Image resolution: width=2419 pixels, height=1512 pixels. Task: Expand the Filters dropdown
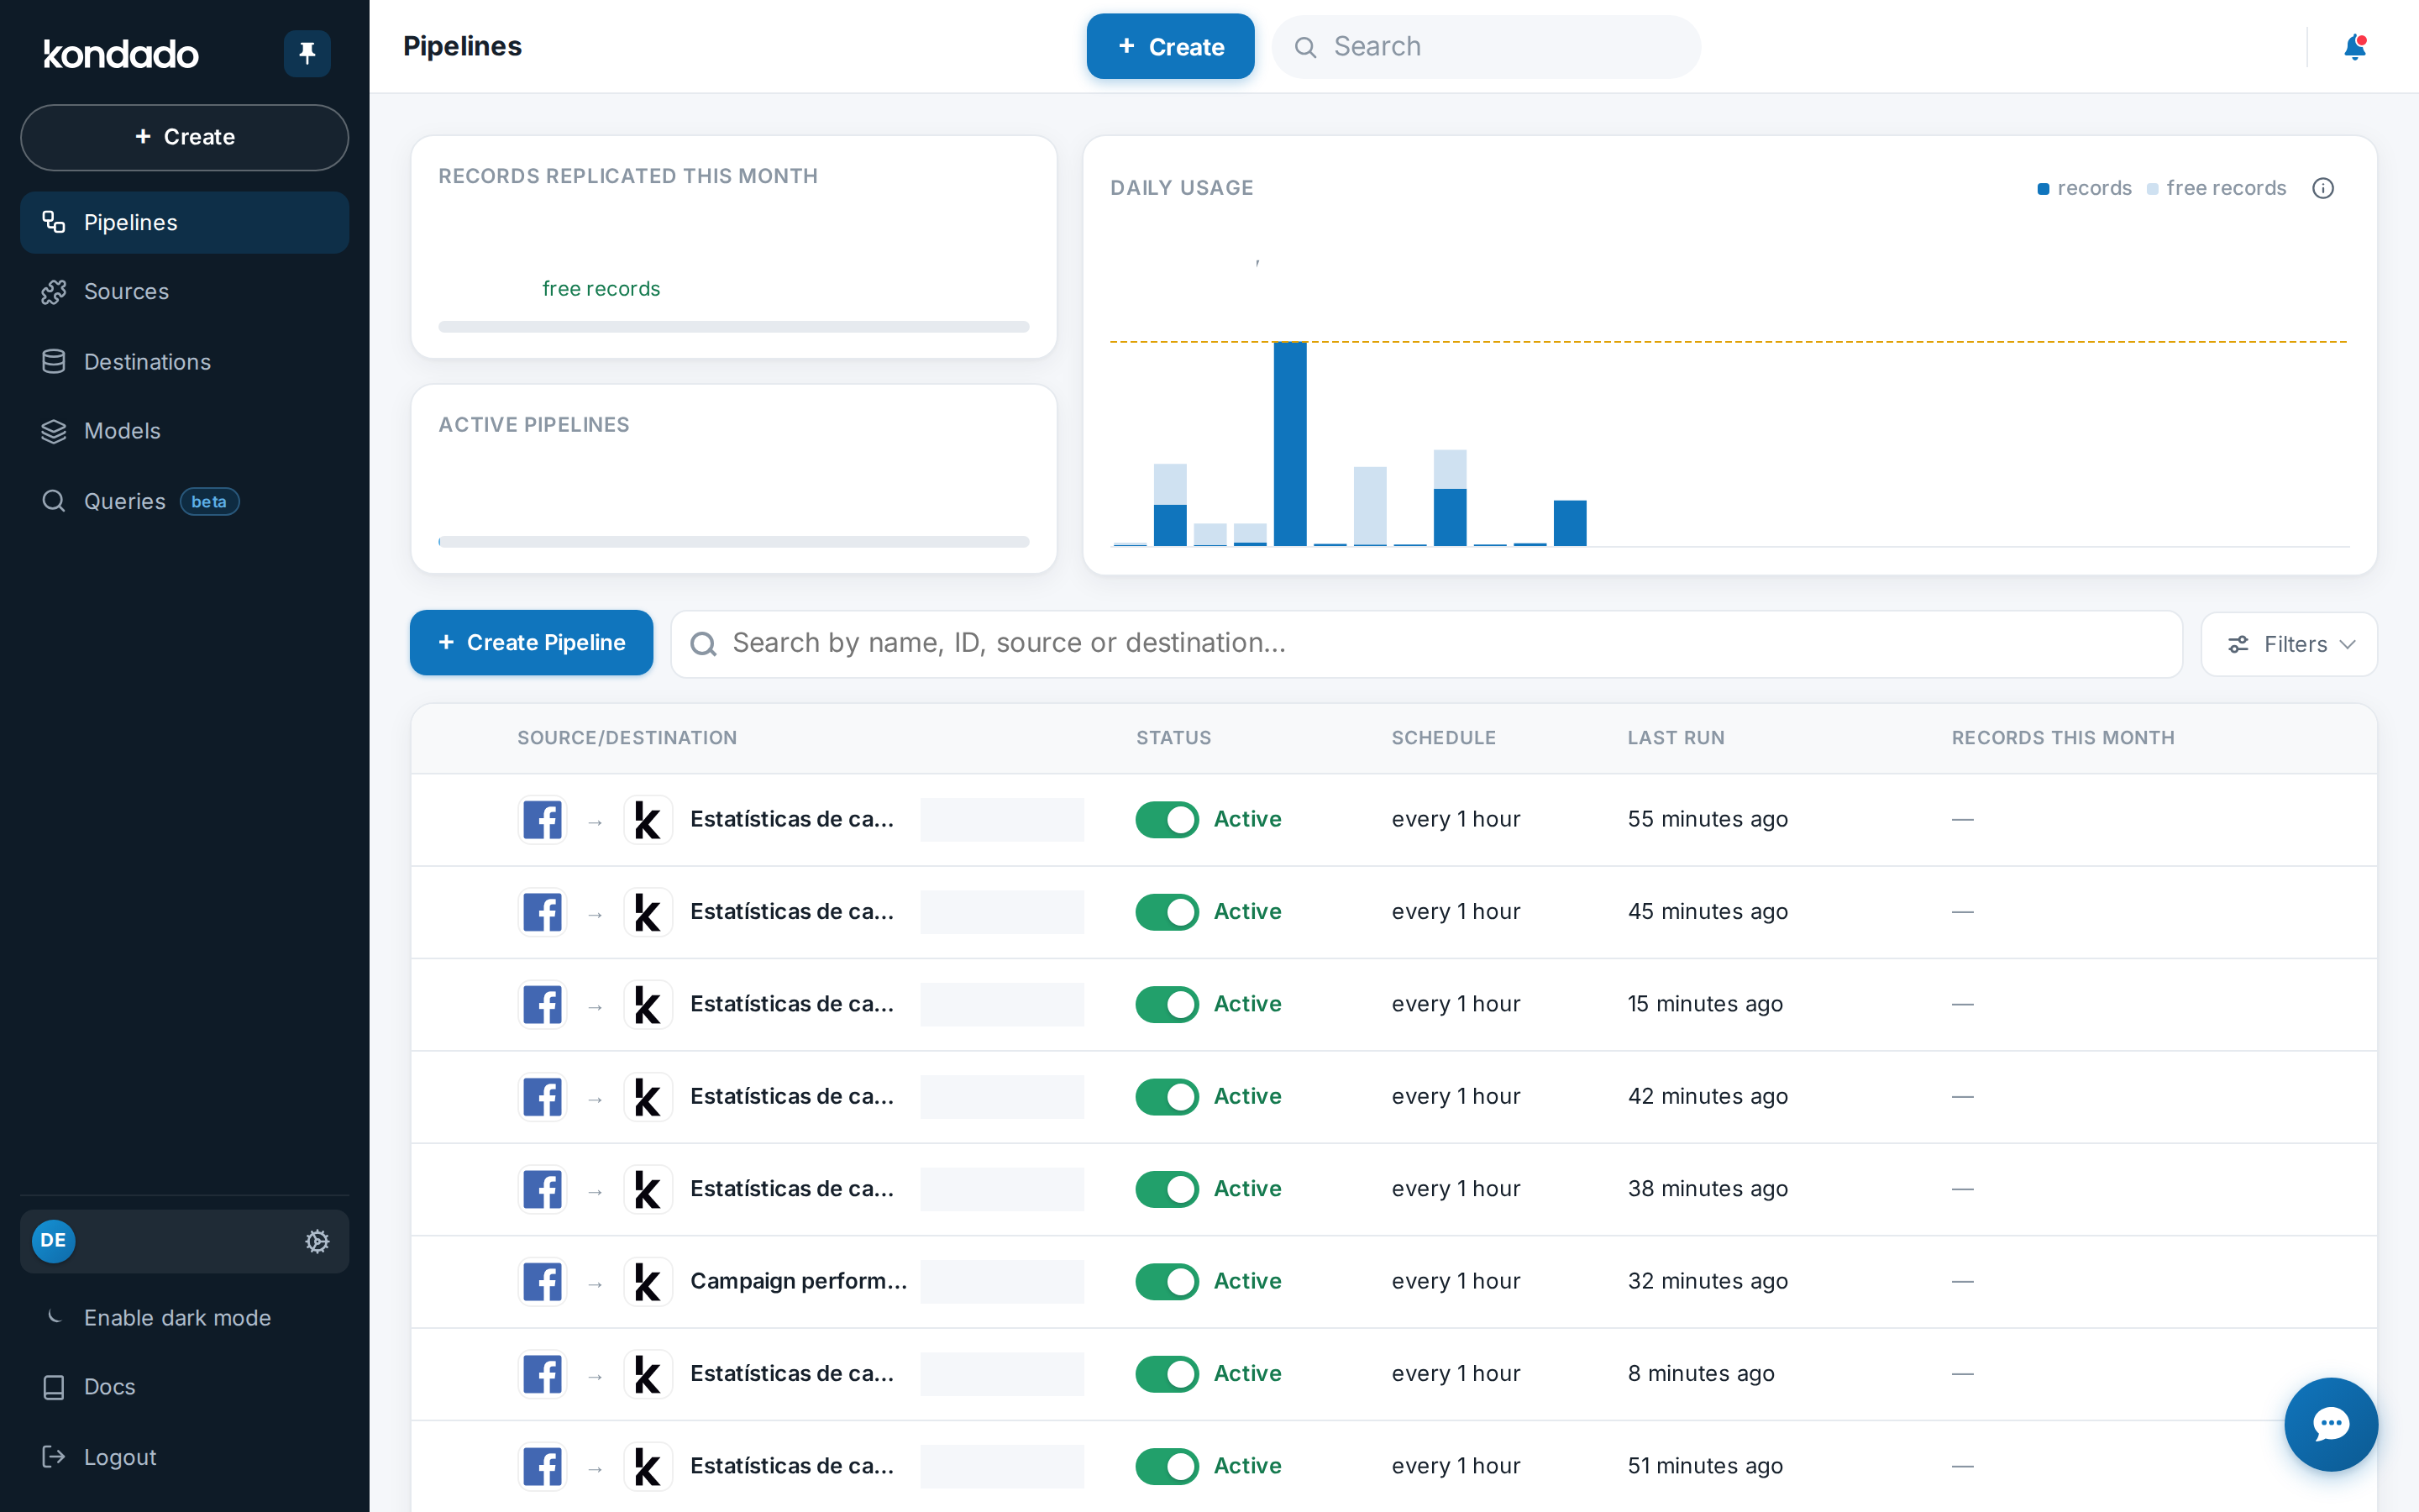click(2289, 644)
